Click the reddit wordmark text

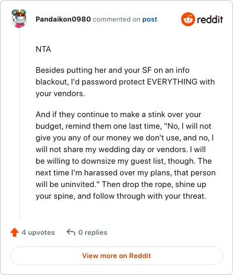tap(210, 20)
